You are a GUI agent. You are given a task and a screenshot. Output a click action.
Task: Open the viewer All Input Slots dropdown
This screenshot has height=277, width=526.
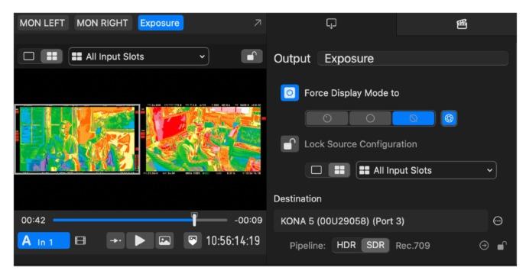[x=138, y=56]
